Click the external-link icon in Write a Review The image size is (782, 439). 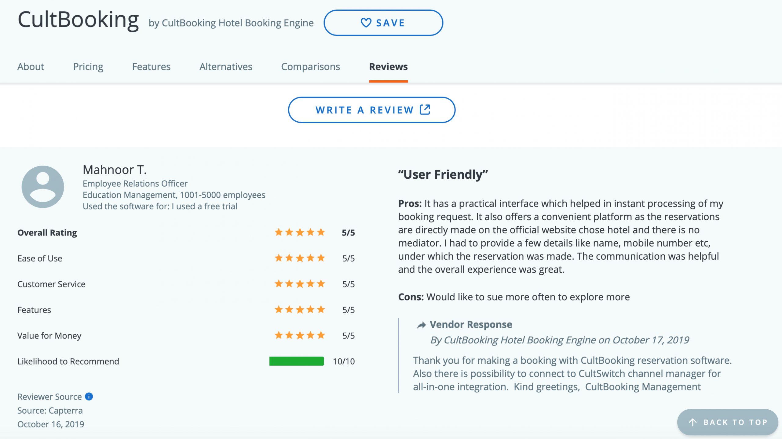[x=425, y=109]
